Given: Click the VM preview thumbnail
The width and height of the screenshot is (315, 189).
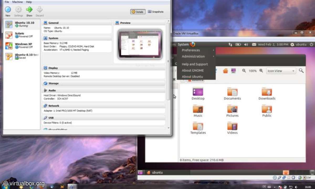Looking at the screenshot, I should tap(140, 44).
